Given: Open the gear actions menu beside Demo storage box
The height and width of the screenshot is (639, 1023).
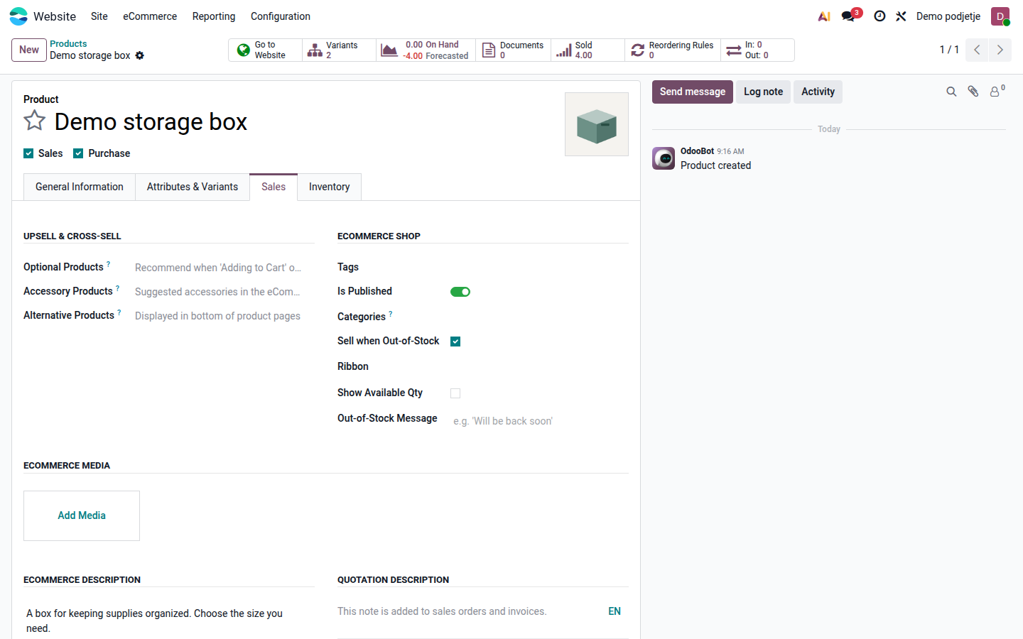Looking at the screenshot, I should point(140,55).
